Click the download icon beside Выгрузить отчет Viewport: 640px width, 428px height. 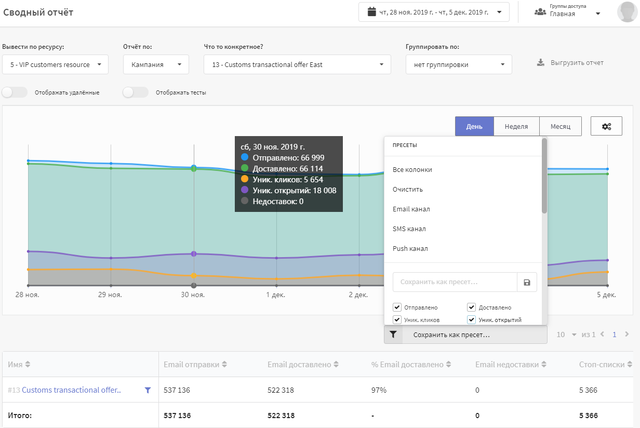(x=540, y=63)
